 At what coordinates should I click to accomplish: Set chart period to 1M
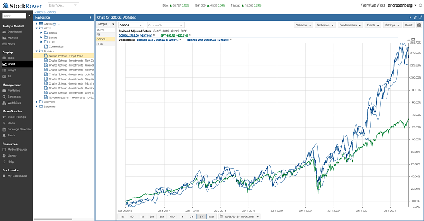pyautogui.click(x=142, y=217)
